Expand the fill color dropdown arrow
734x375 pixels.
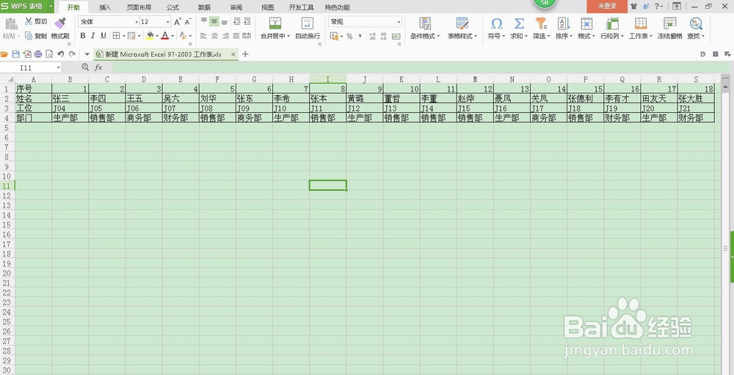pos(157,36)
